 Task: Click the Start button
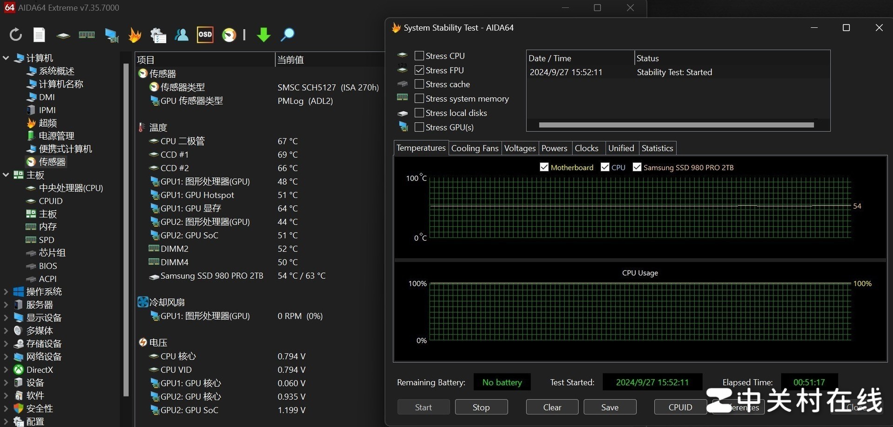point(423,407)
